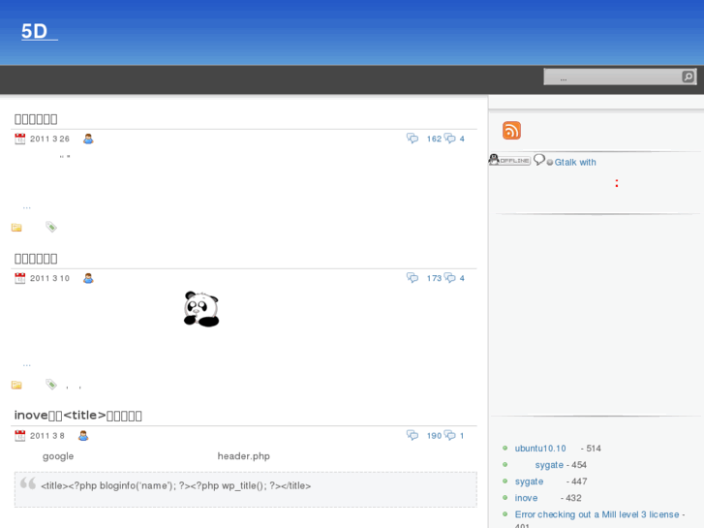This screenshot has height=528, width=704.
Task: Click author icon on the 2011 3 10 post
Action: coord(88,278)
